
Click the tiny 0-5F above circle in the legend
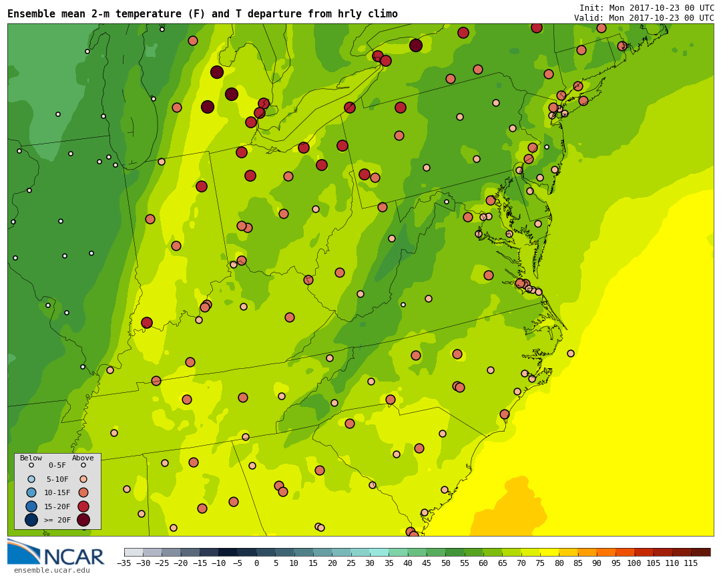click(83, 465)
